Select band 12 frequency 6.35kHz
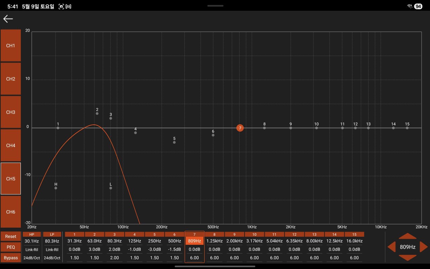430x269 pixels. [x=294, y=241]
